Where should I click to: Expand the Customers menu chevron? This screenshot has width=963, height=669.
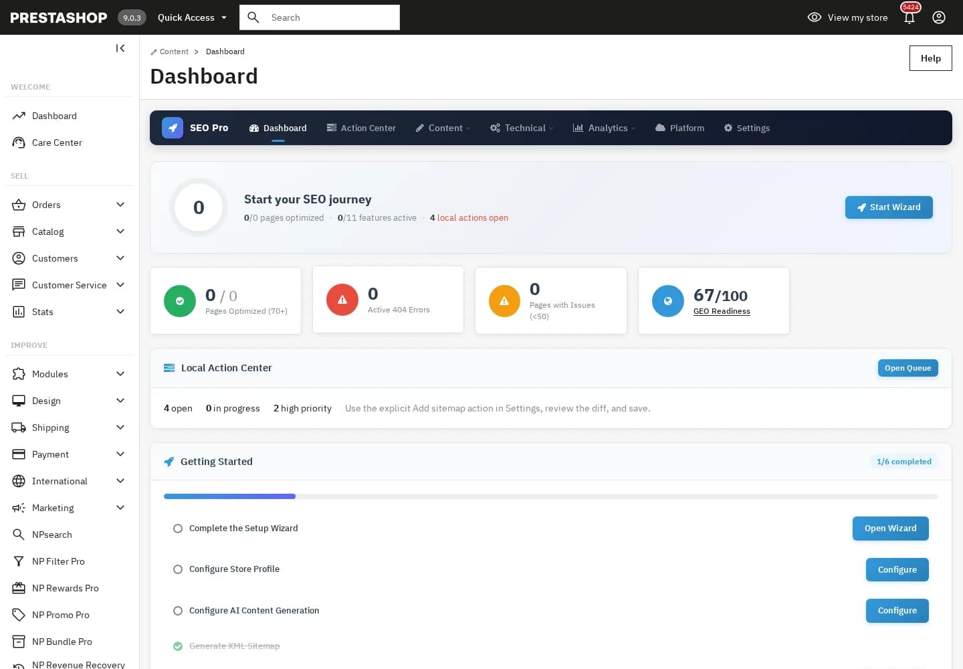(120, 258)
